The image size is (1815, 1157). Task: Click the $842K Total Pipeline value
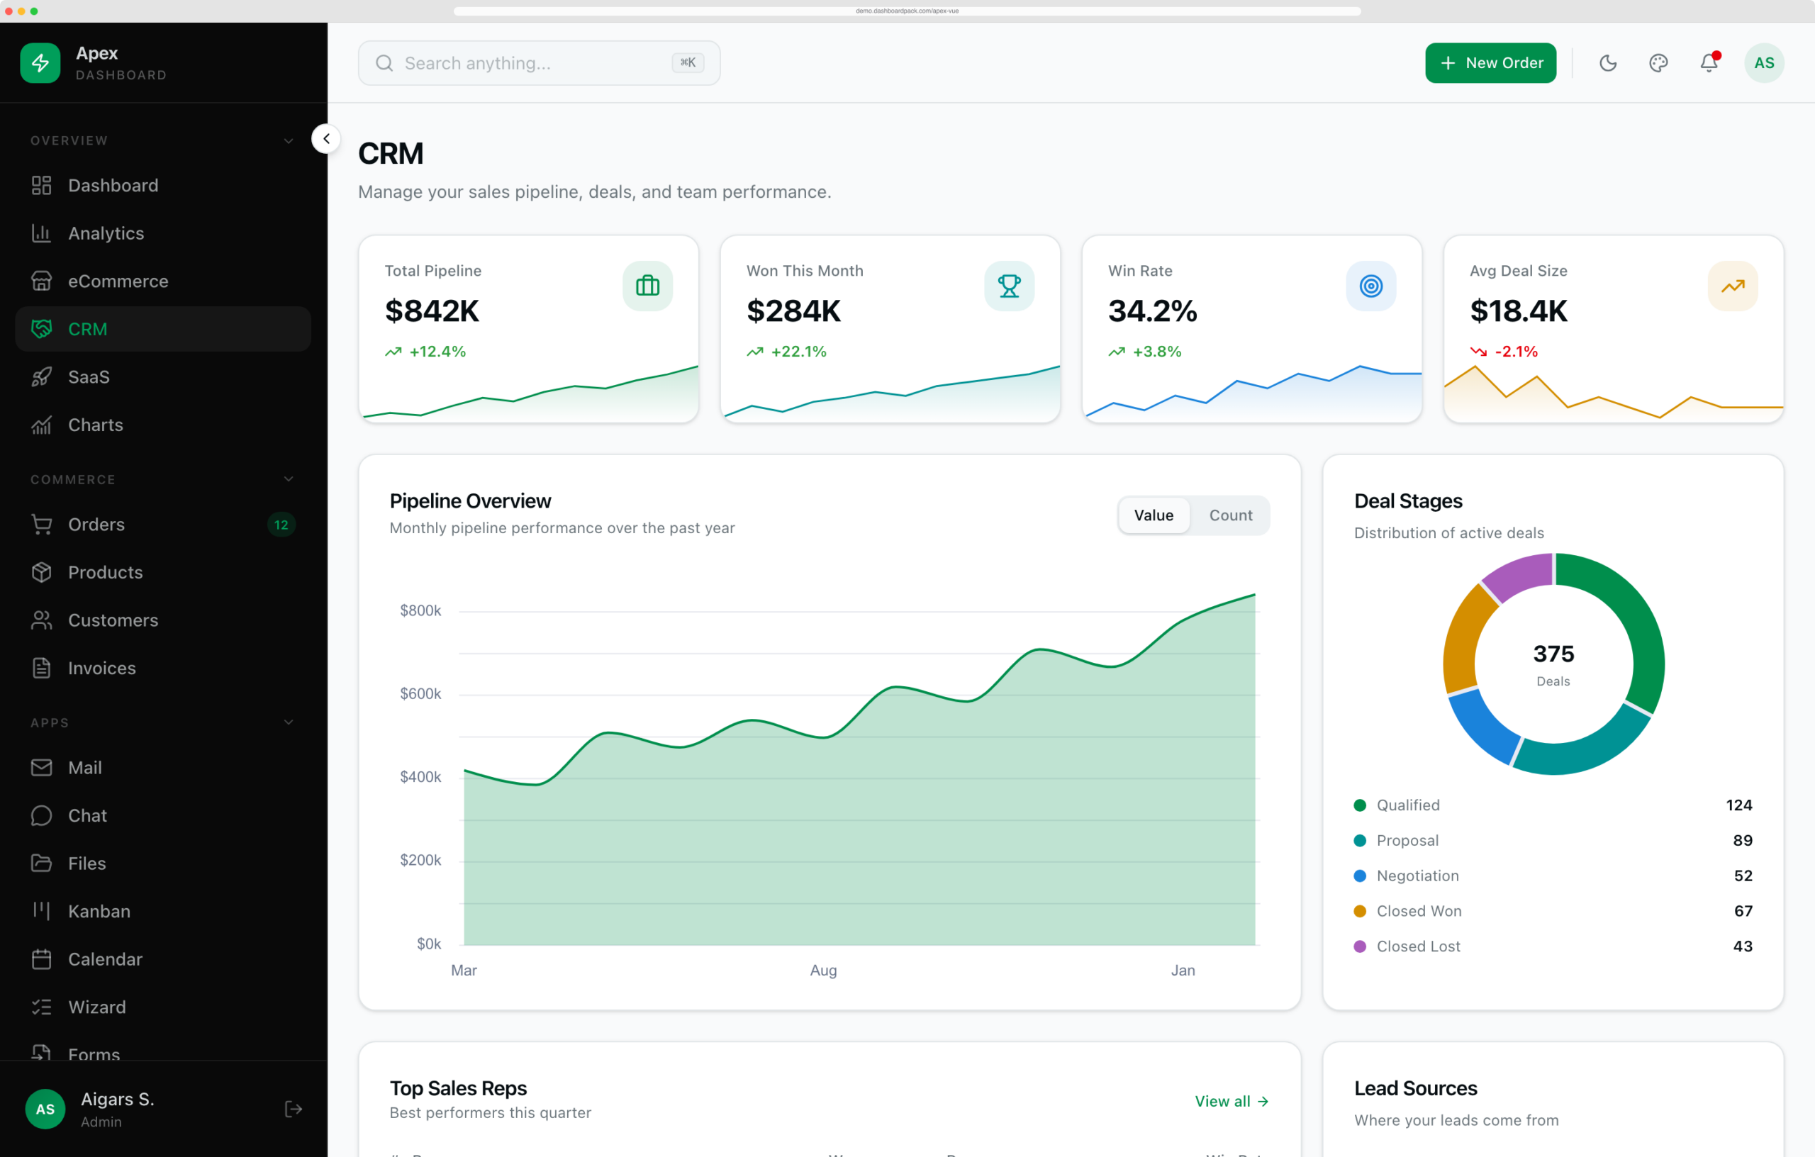pos(432,311)
